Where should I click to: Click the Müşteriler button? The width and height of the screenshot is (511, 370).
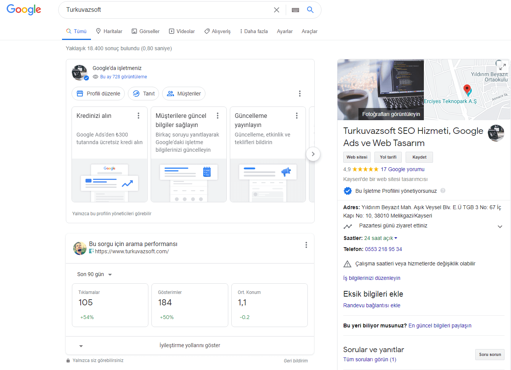click(x=184, y=94)
